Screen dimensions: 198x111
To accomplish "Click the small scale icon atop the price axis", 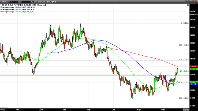I will 188,5.
